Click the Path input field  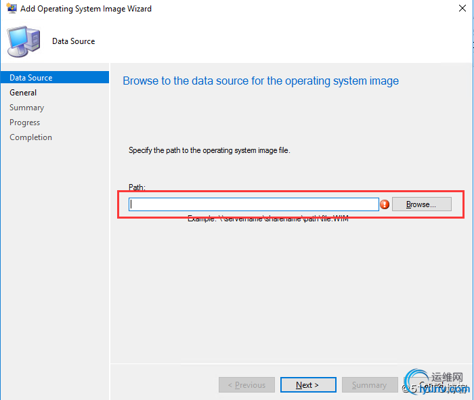click(254, 204)
